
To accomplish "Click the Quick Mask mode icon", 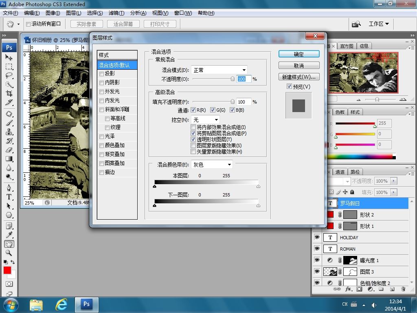I will (9, 284).
